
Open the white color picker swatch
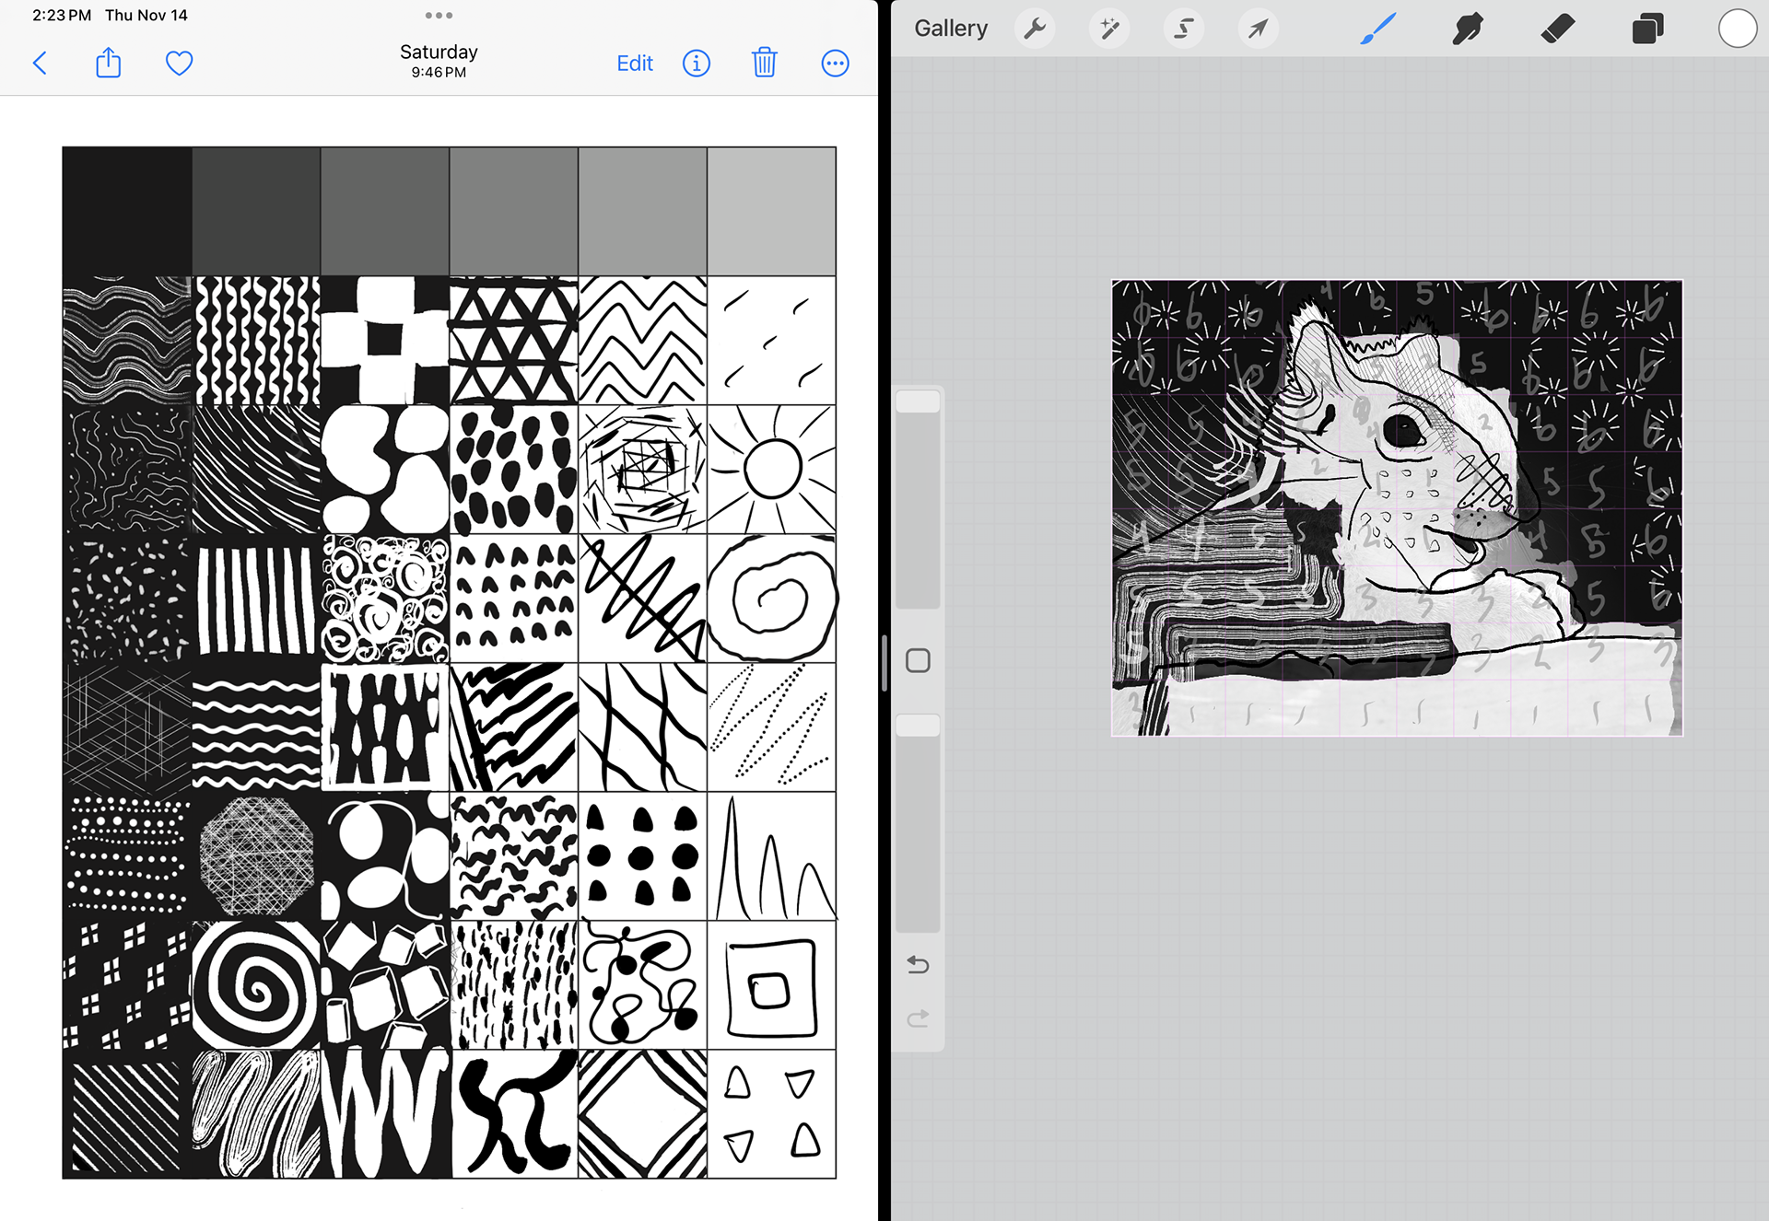(1737, 29)
